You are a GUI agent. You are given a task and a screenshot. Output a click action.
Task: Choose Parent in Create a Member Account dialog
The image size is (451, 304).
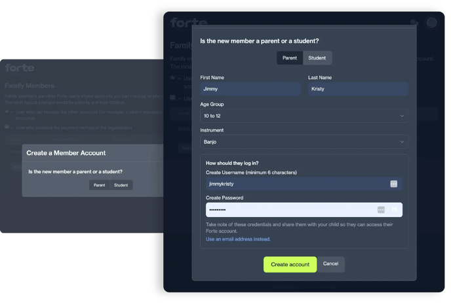pos(99,185)
